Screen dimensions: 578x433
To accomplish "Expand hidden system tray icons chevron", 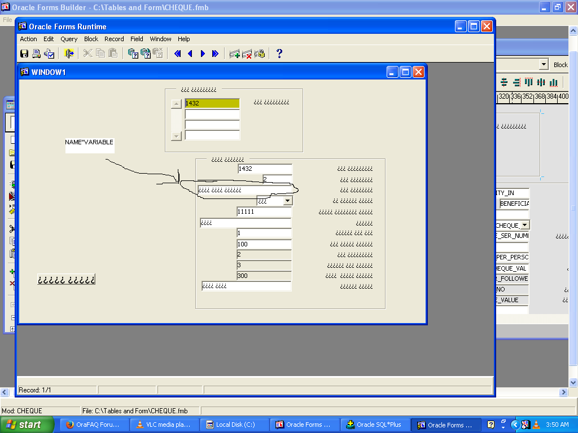I will coord(515,425).
